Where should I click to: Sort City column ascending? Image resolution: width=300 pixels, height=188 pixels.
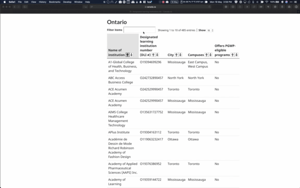(x=177, y=55)
